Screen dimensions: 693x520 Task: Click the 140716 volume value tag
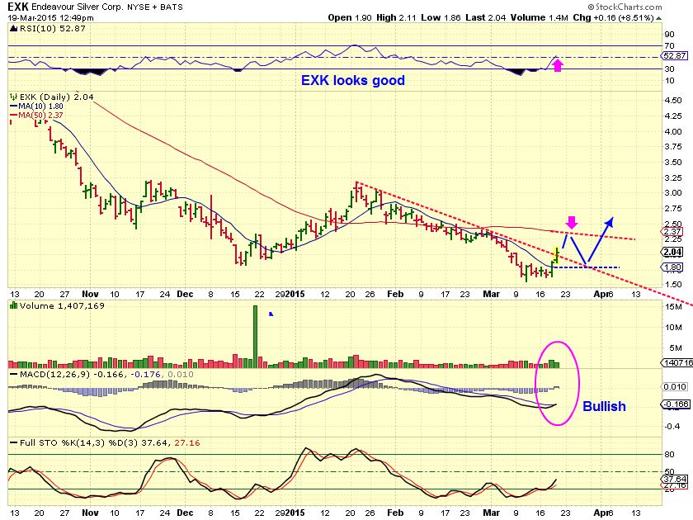[x=676, y=362]
